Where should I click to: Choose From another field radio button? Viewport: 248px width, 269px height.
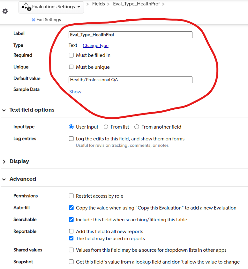point(137,127)
